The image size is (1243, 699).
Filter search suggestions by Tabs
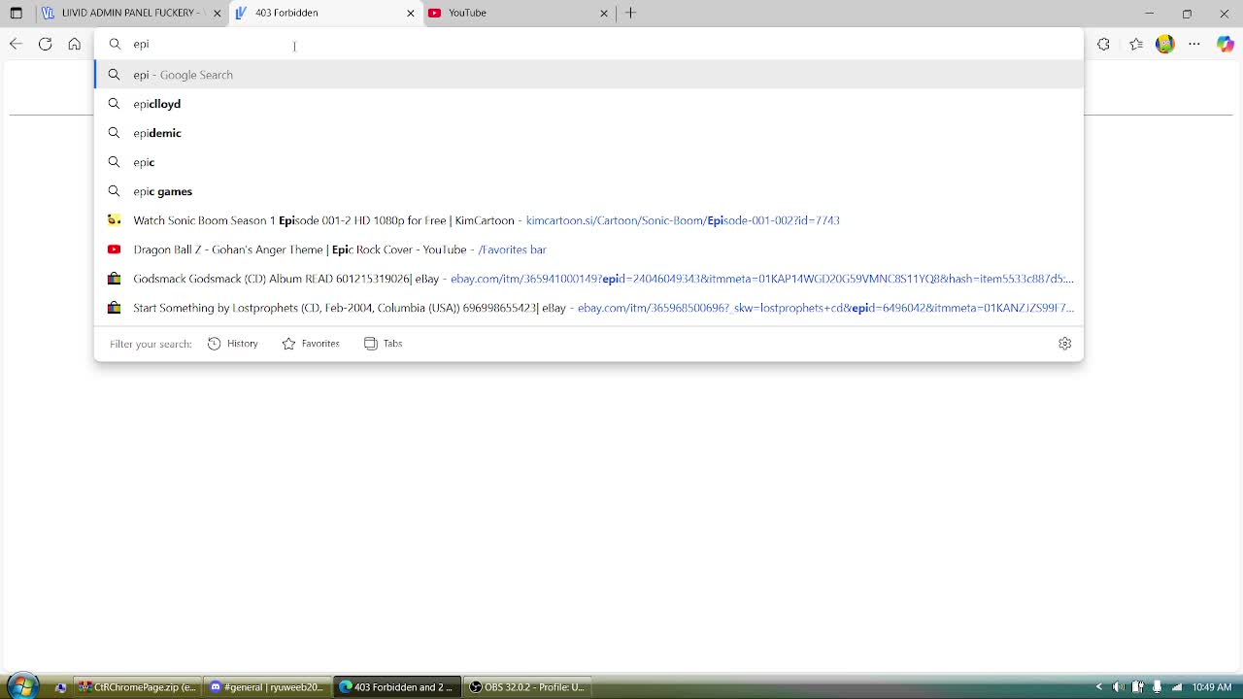pyautogui.click(x=383, y=343)
